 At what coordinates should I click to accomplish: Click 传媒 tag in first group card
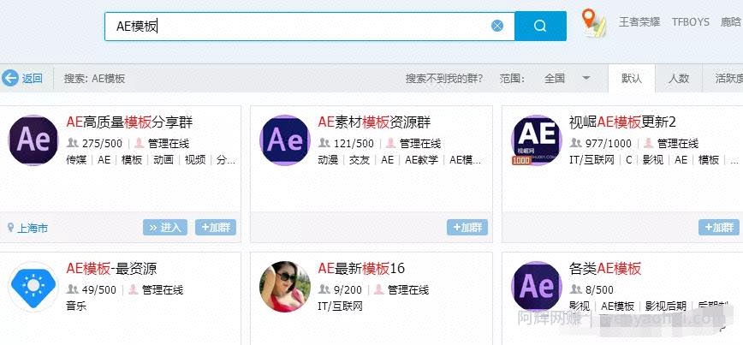76,160
